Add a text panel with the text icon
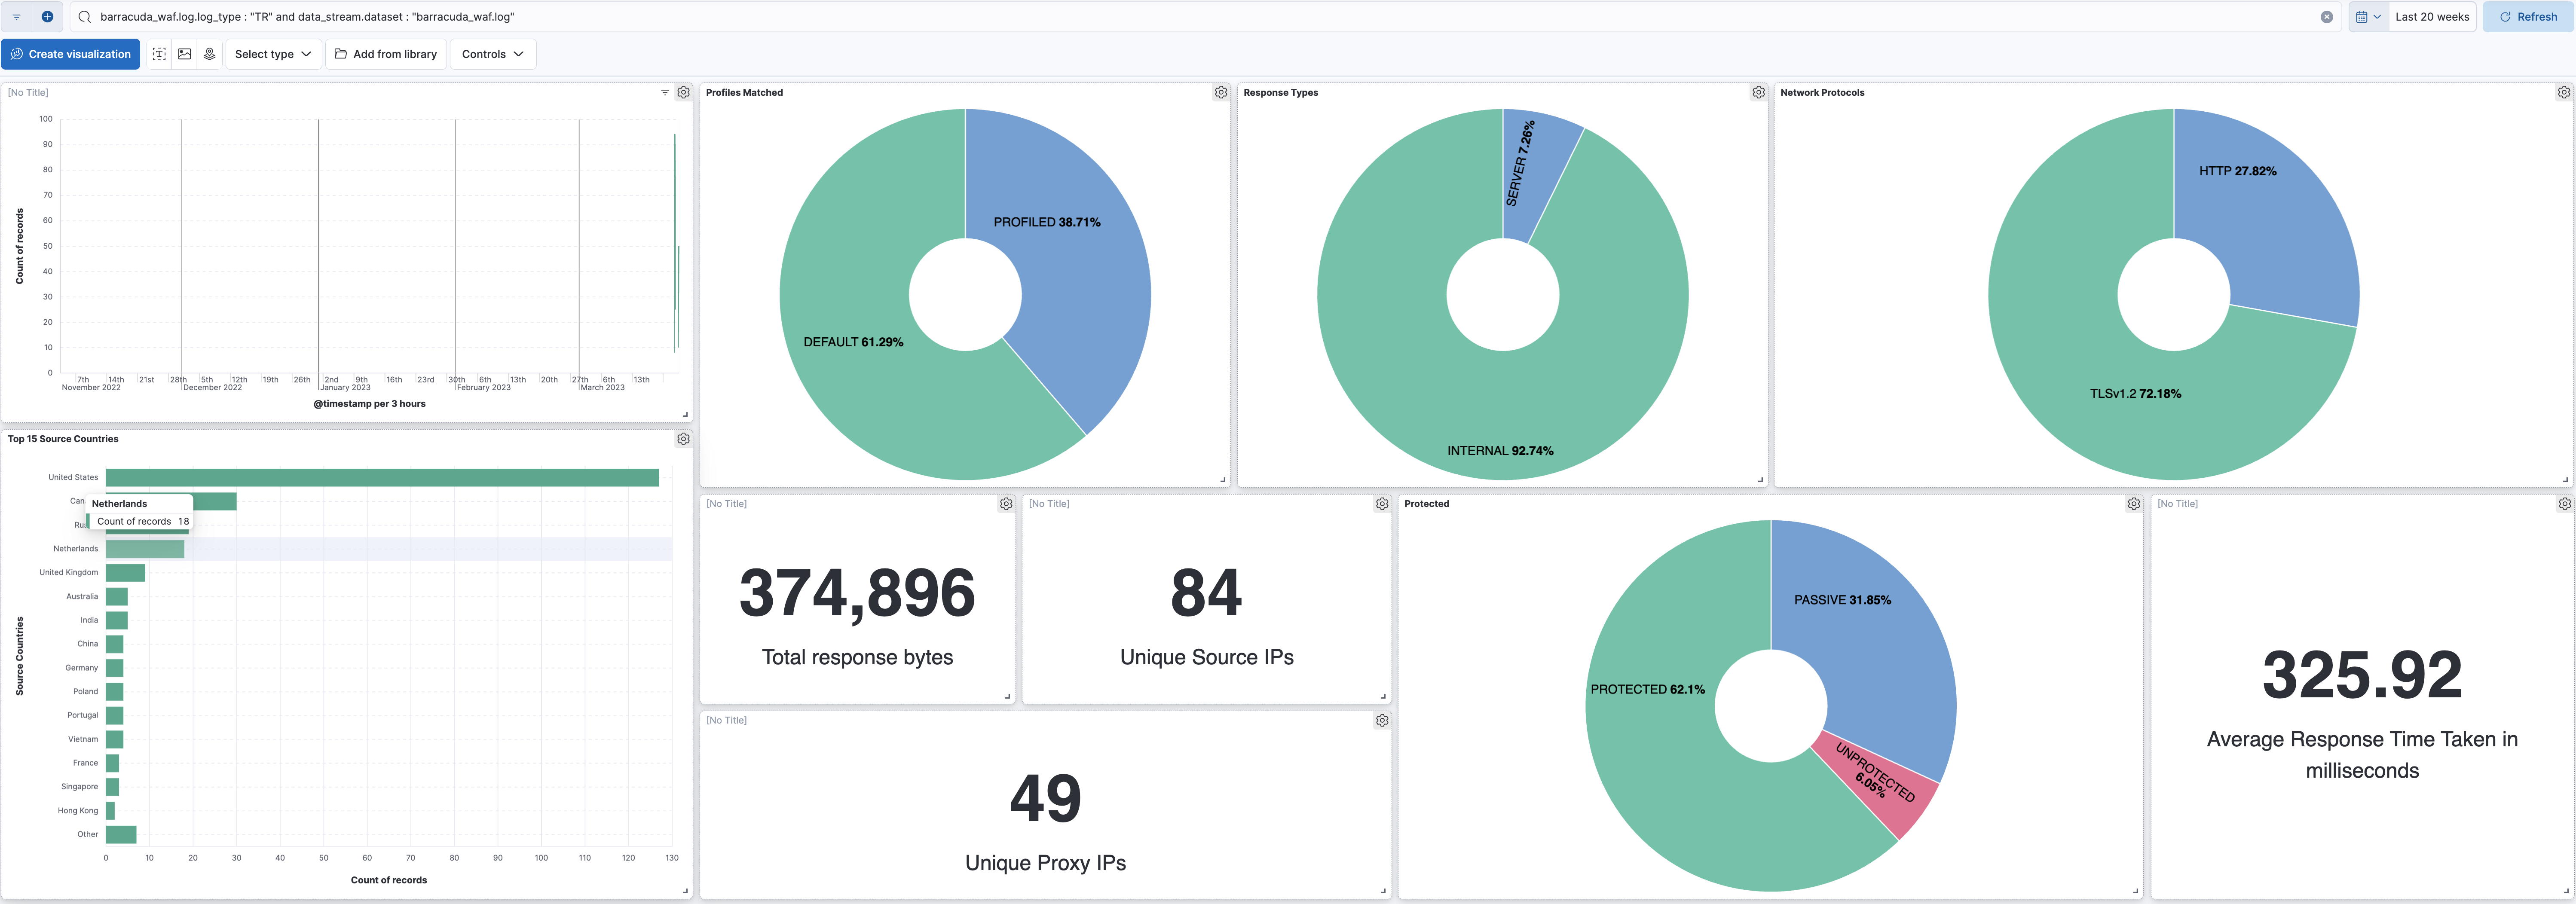 160,54
